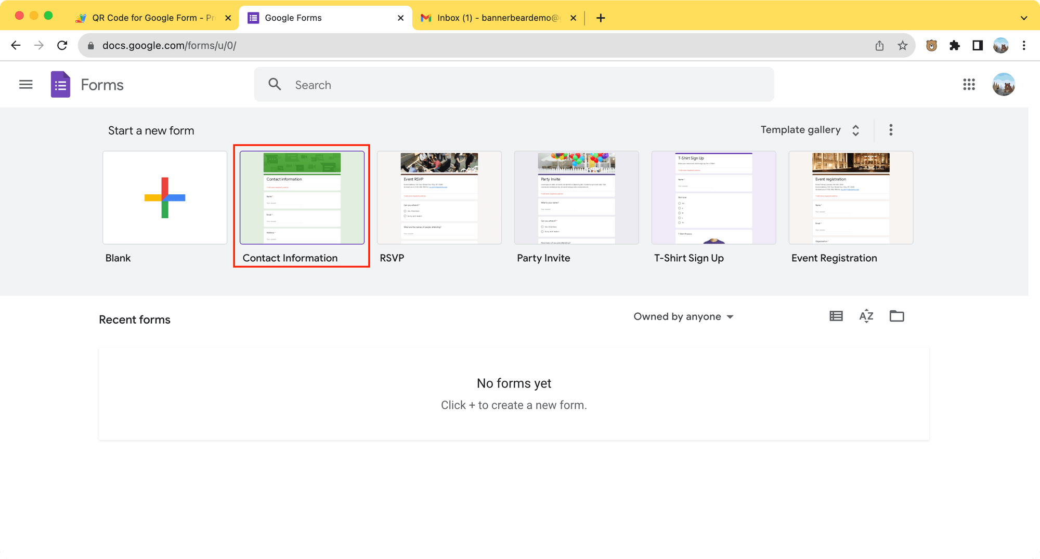This screenshot has height=559, width=1040.
Task: Open the three-dot template options menu
Action: point(891,129)
